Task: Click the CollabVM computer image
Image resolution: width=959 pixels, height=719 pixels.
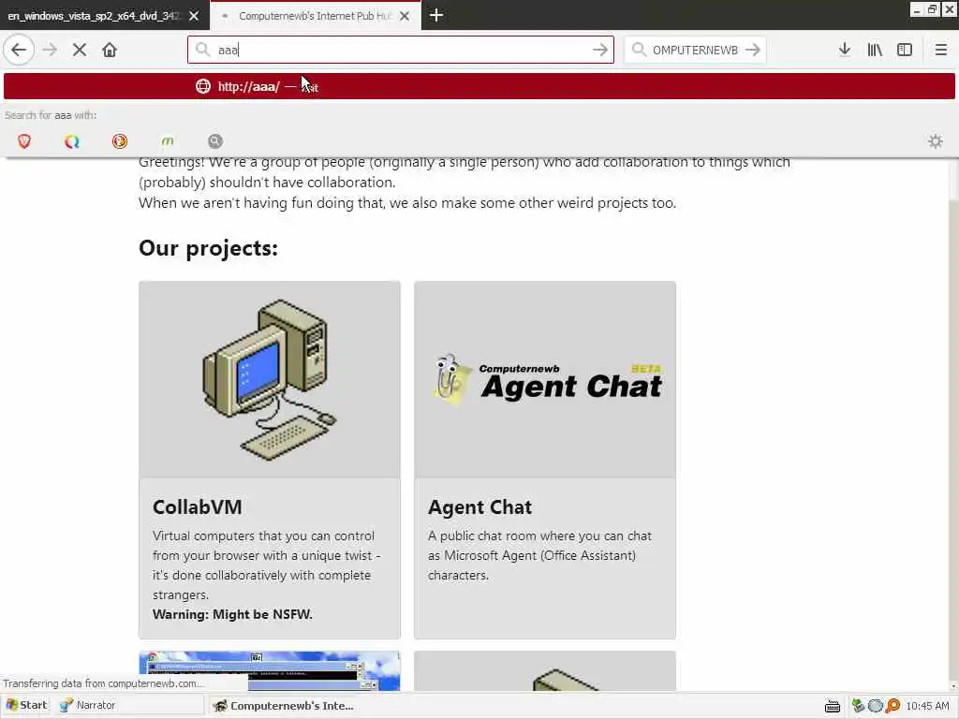Action: click(x=270, y=380)
